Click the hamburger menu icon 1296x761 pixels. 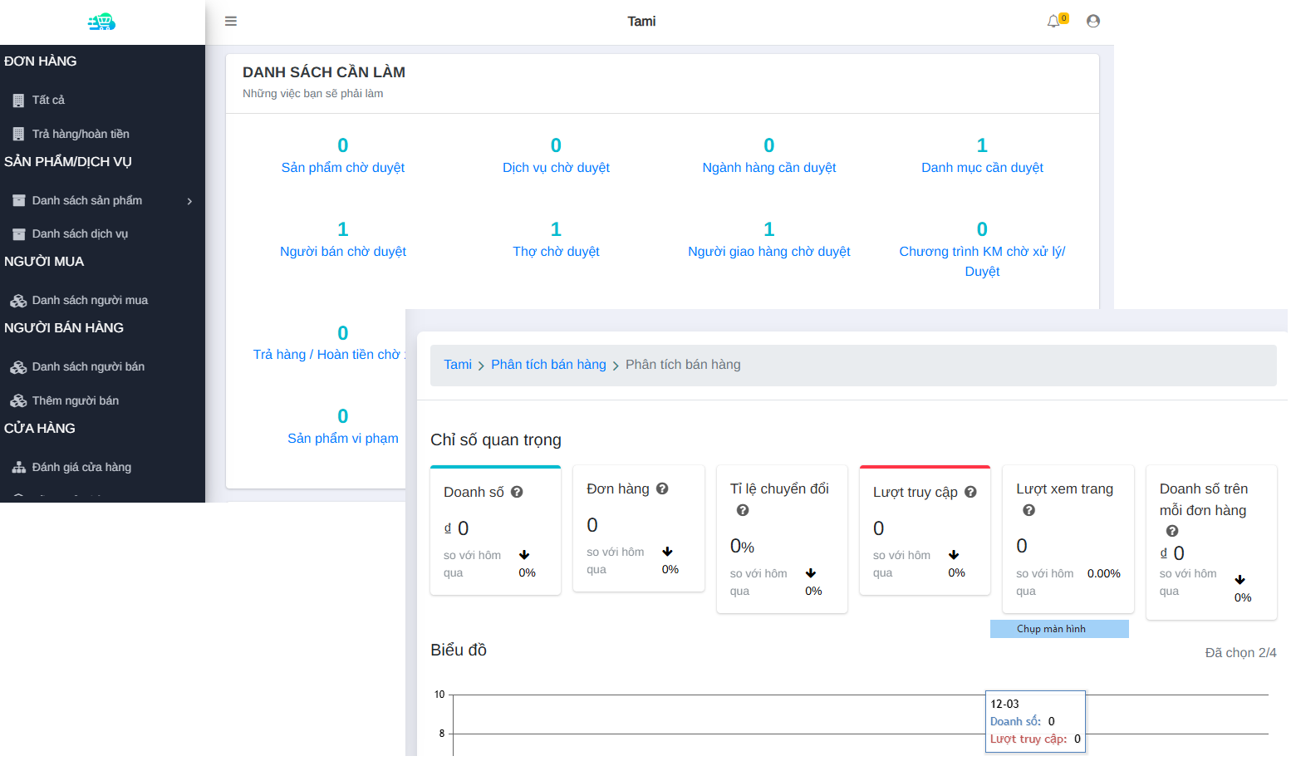click(231, 22)
